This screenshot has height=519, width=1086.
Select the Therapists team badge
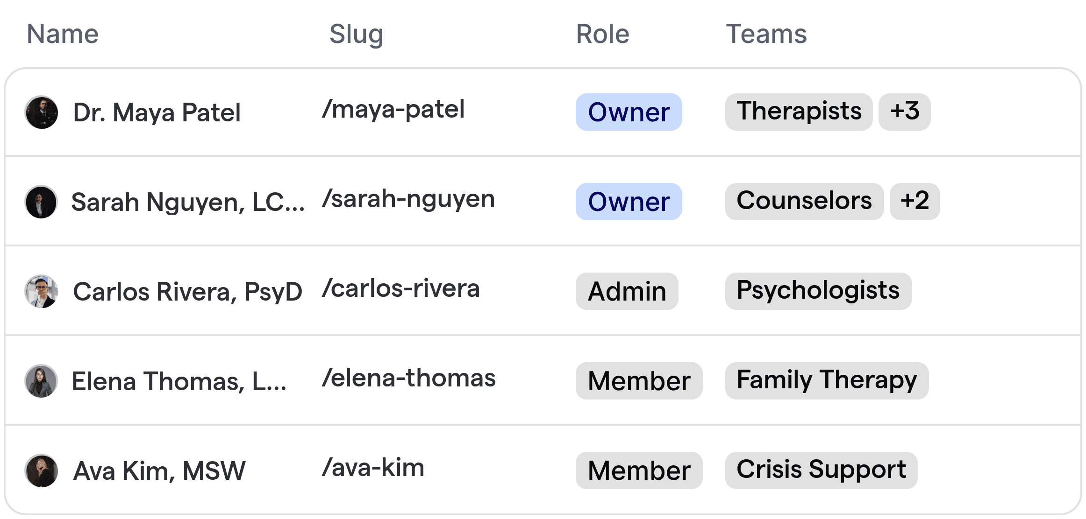798,112
